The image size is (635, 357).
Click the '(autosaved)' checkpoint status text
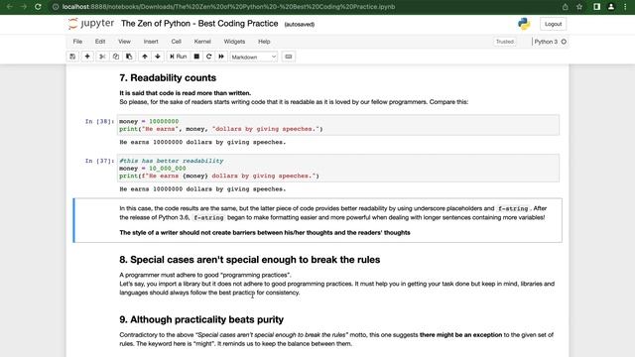[x=300, y=24]
